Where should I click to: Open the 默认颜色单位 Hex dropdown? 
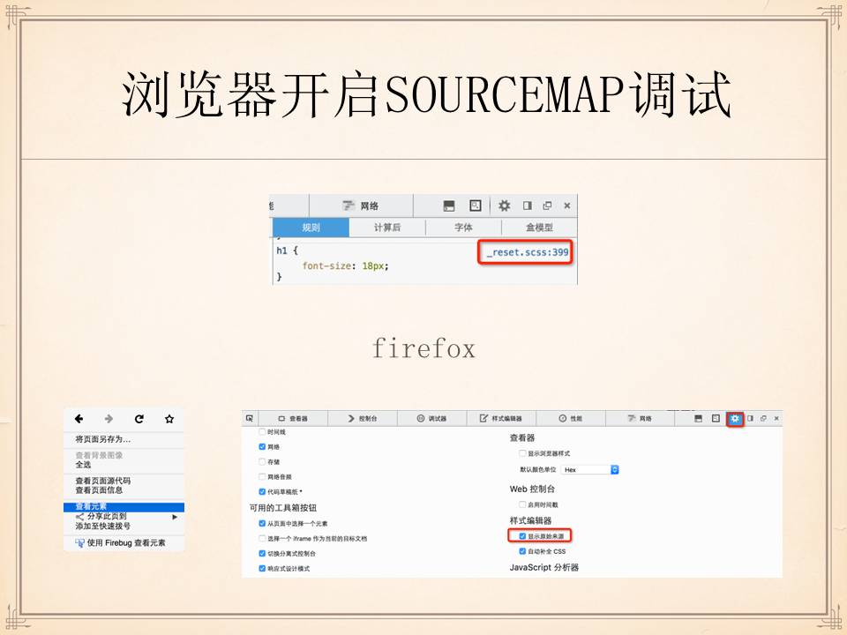pyautogui.click(x=589, y=470)
